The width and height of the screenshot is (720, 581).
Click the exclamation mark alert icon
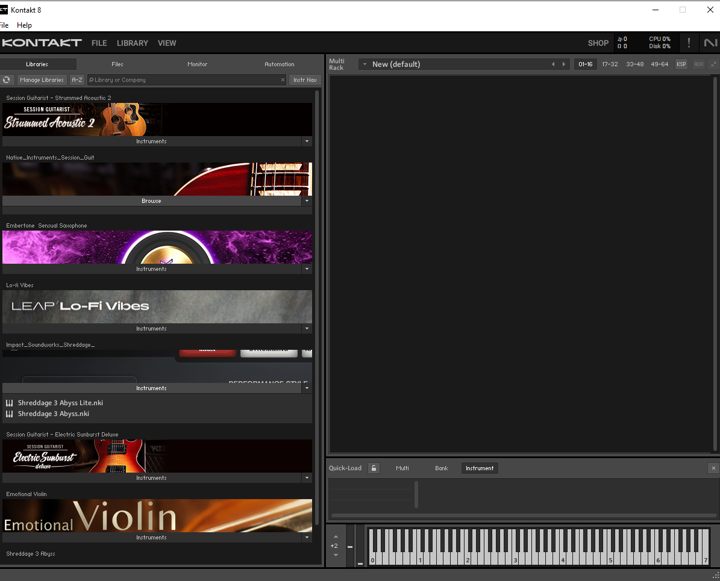coord(689,43)
